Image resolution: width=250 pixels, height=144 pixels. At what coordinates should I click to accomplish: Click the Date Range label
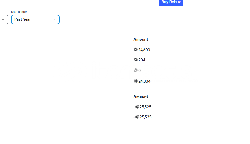coord(19,12)
